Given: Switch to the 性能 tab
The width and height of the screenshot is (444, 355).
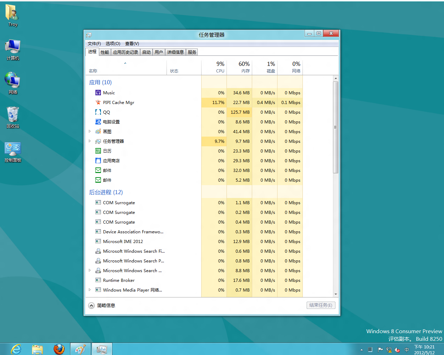Looking at the screenshot, I should click(x=105, y=52).
